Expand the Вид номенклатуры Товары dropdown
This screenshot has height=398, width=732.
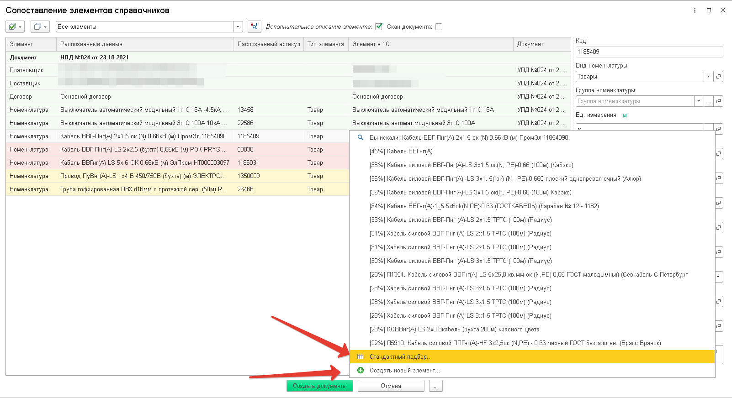tap(708, 77)
